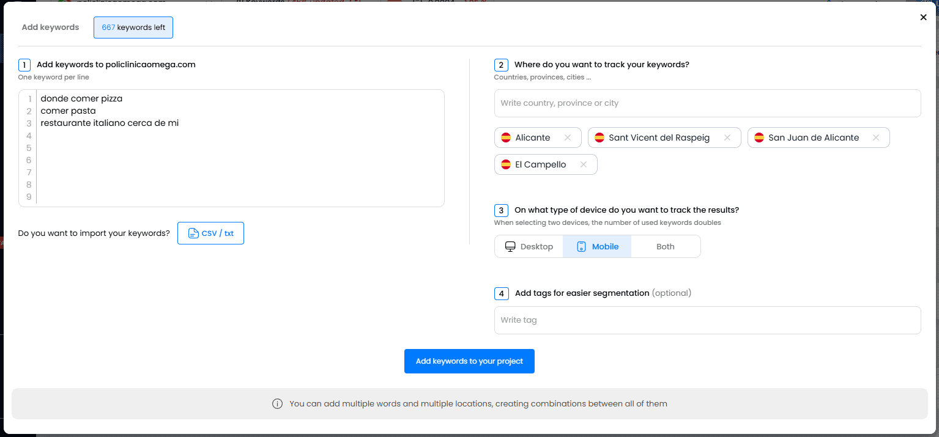The height and width of the screenshot is (437, 939).
Task: Remove the Alicante location tag
Action: click(x=567, y=138)
